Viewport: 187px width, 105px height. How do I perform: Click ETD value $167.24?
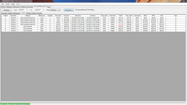point(162,24)
